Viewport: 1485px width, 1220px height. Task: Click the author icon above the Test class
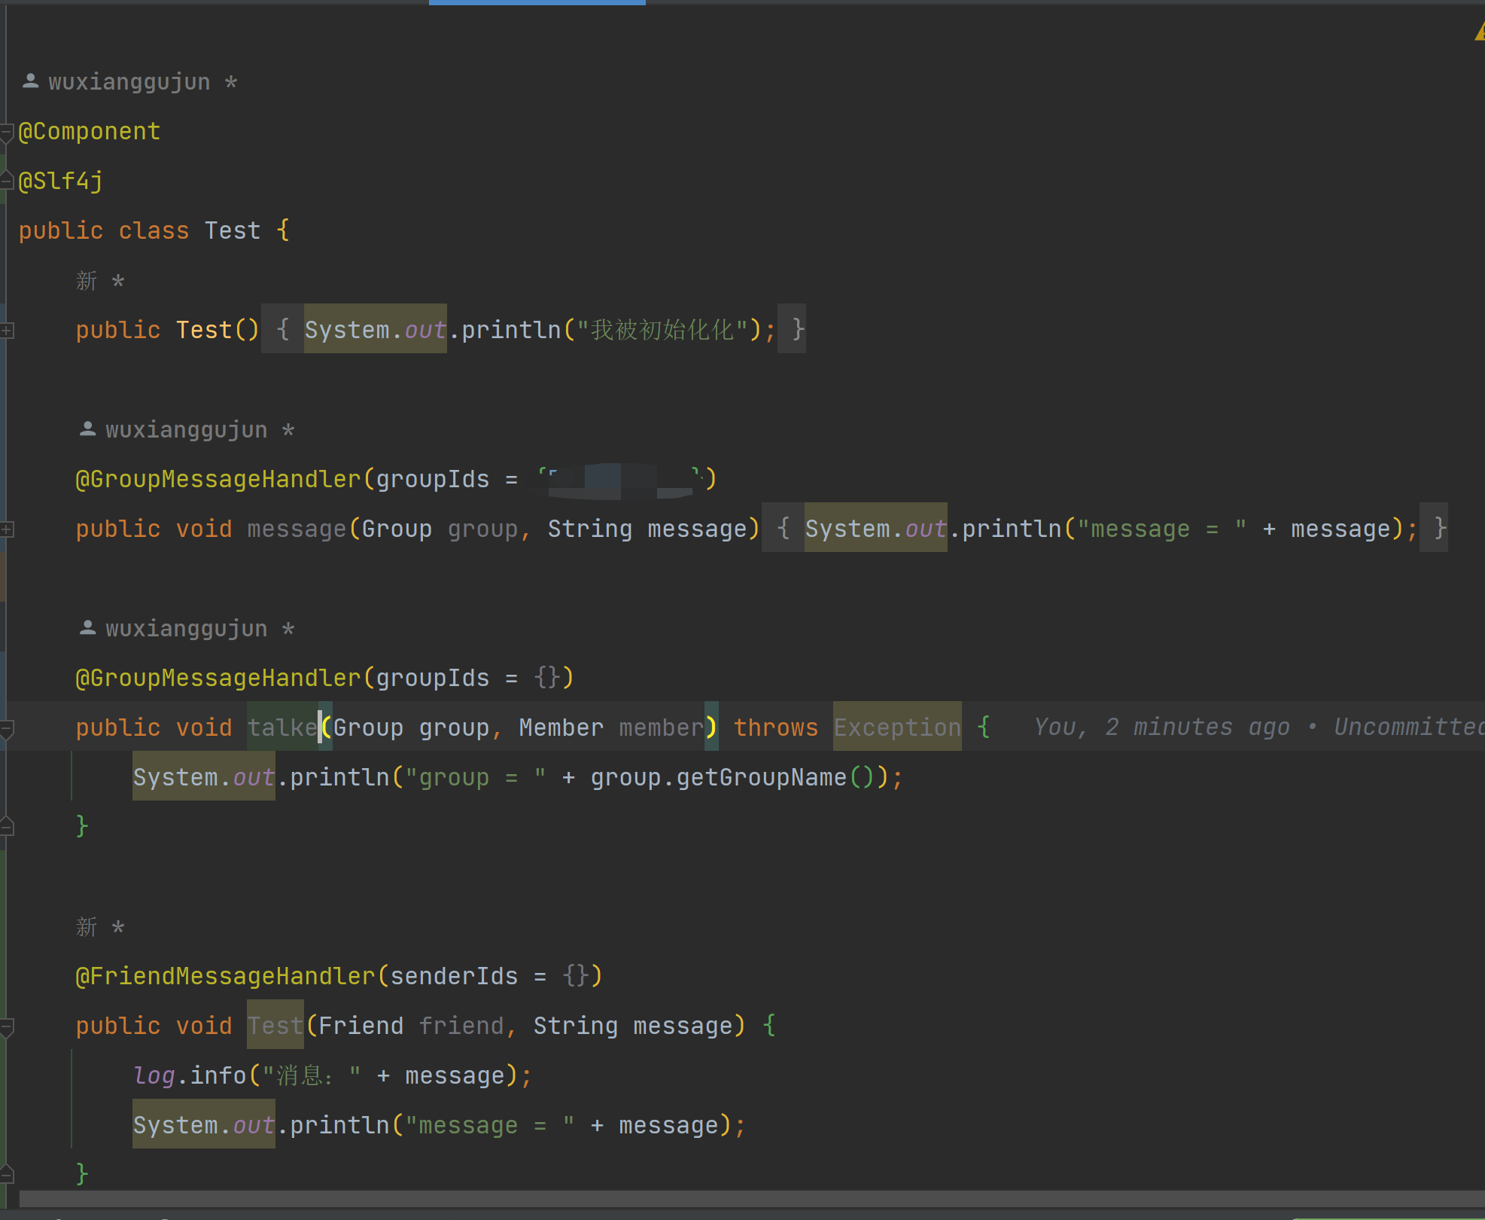[x=30, y=80]
